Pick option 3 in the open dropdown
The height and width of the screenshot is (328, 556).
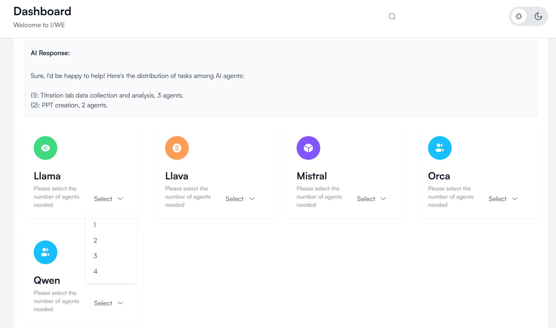click(95, 256)
